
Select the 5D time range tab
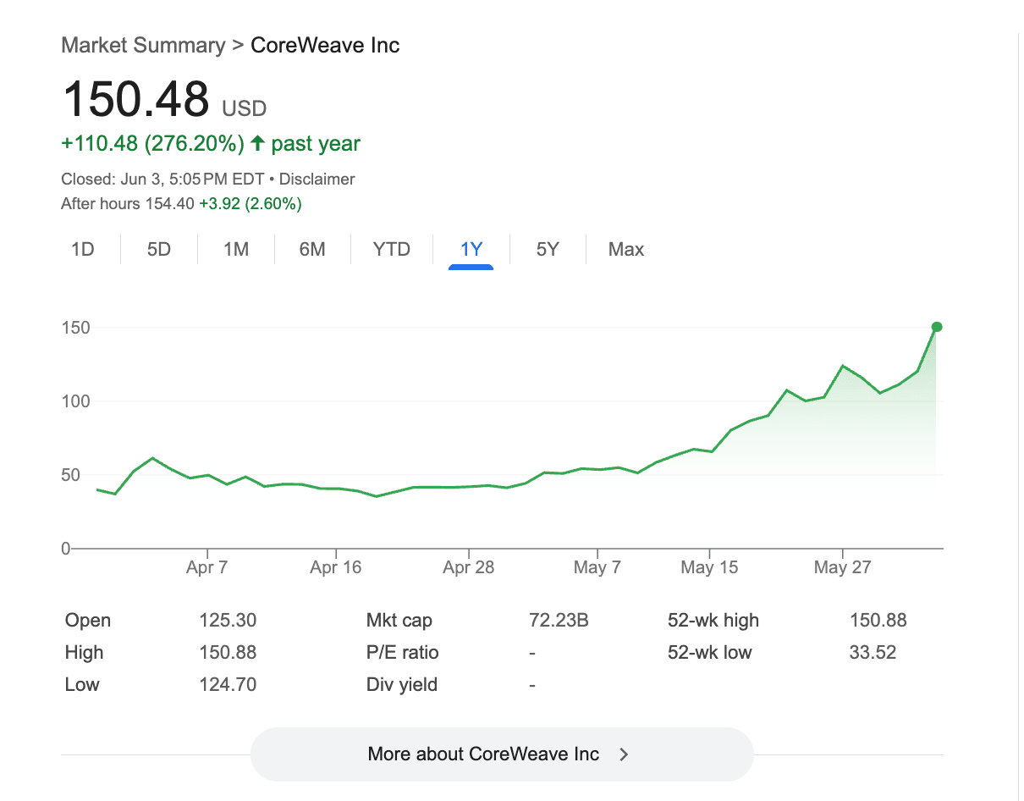[x=159, y=250]
